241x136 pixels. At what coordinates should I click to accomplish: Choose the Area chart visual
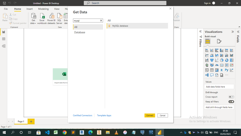(x=212, y=55)
